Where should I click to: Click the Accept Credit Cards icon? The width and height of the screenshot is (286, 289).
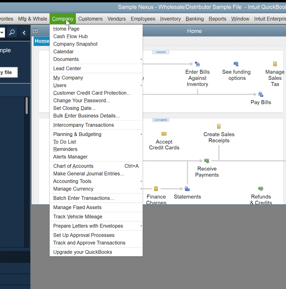(164, 134)
